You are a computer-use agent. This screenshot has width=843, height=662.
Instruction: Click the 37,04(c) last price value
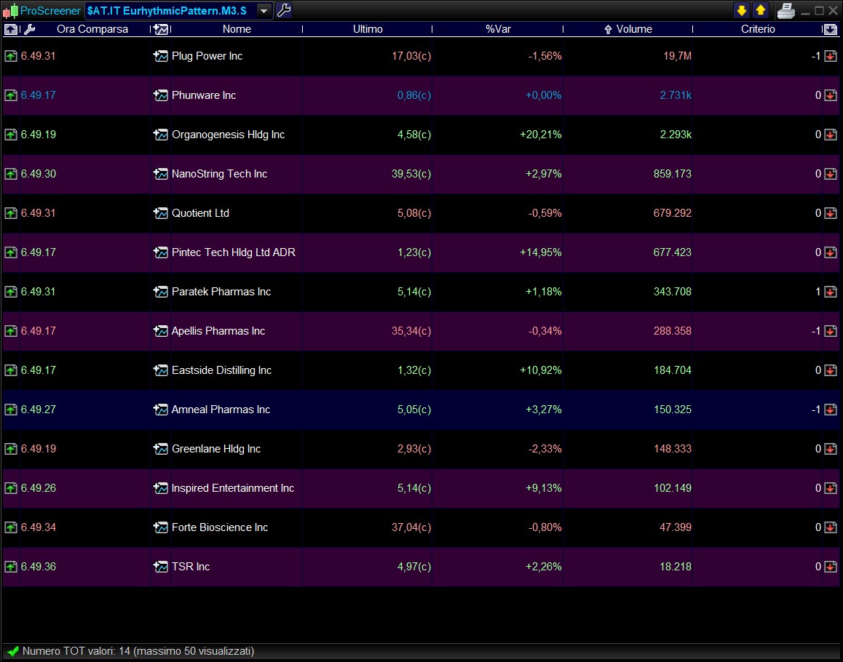(411, 527)
